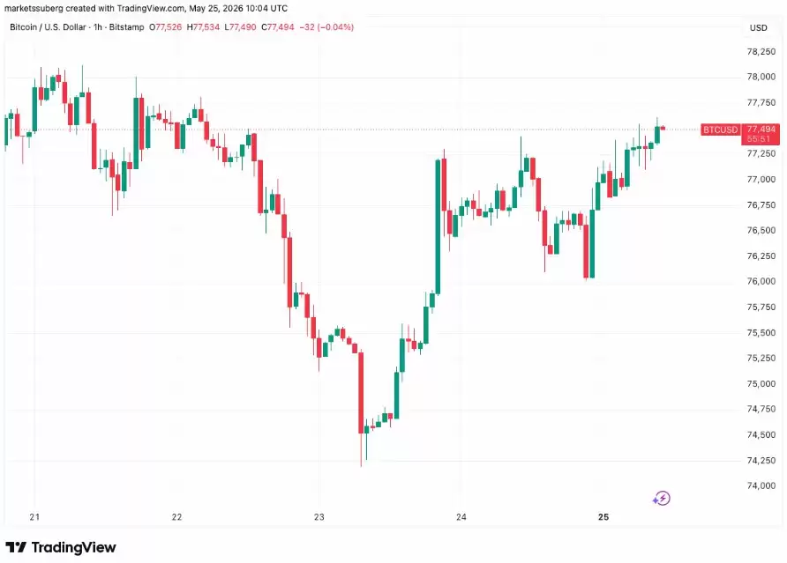The width and height of the screenshot is (787, 563).
Task: Click the date marker 22 on time axis
Action: pos(176,517)
